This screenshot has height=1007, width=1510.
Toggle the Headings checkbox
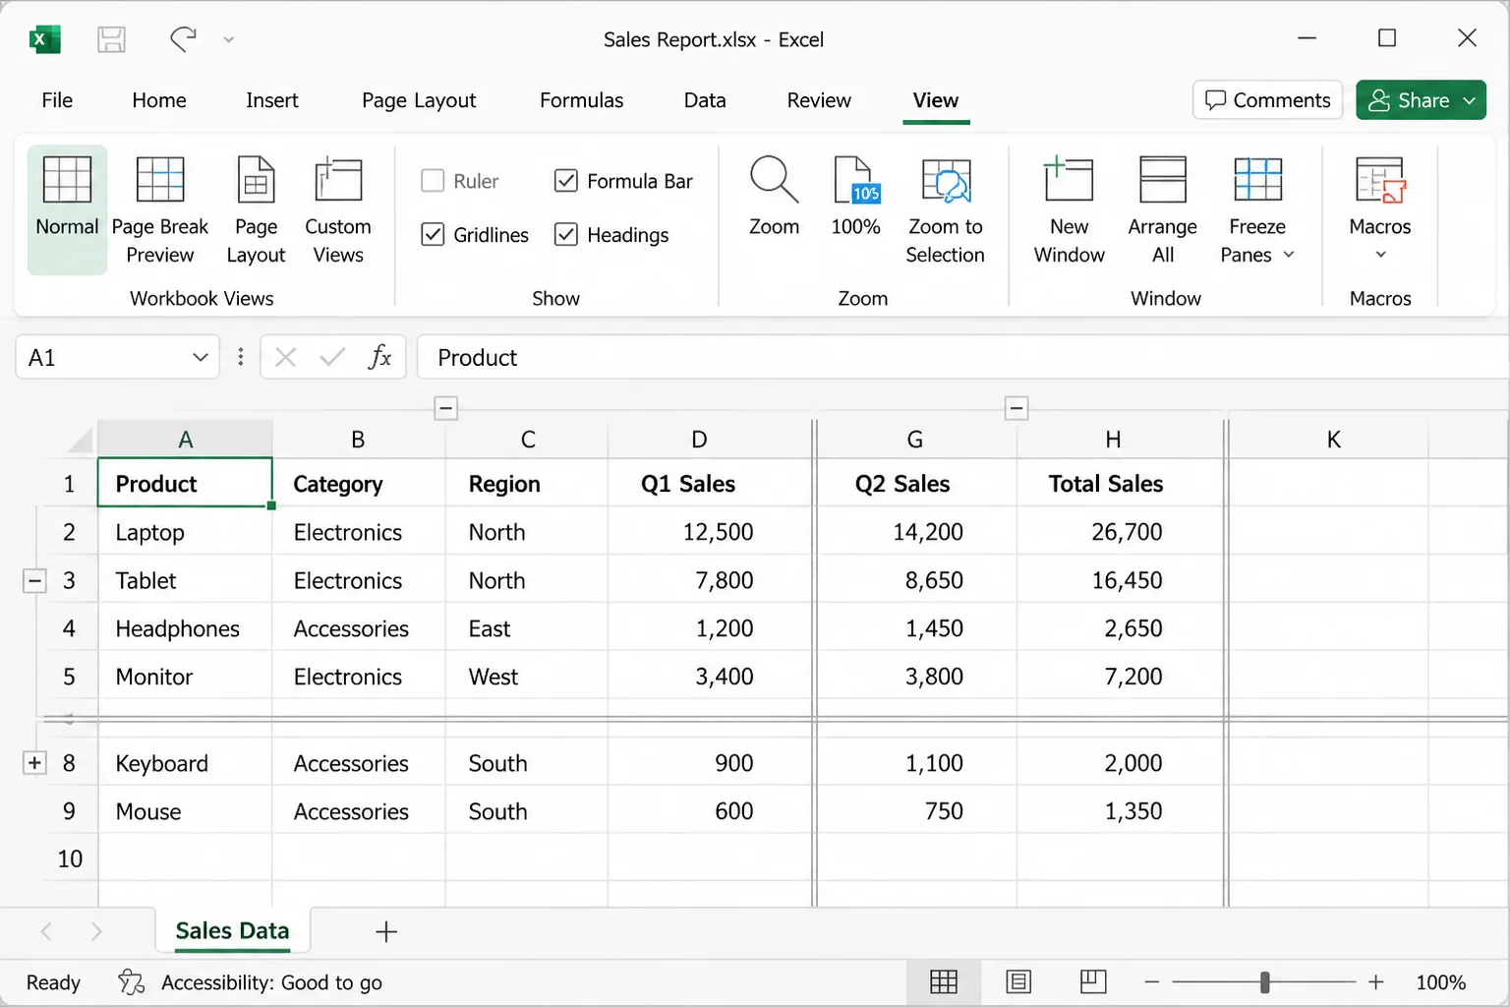tap(566, 234)
